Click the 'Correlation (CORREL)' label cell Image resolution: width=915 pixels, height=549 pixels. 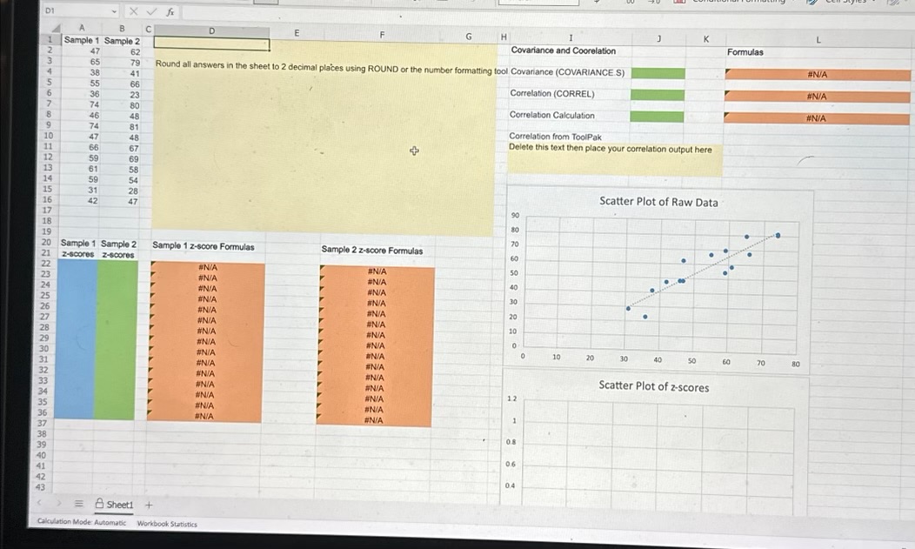(x=552, y=94)
